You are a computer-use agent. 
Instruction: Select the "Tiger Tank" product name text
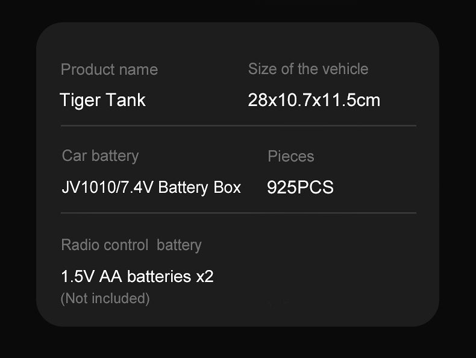(102, 99)
